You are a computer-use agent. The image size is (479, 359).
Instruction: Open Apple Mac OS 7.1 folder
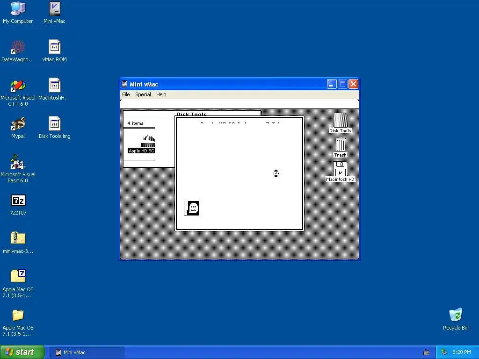(x=18, y=323)
